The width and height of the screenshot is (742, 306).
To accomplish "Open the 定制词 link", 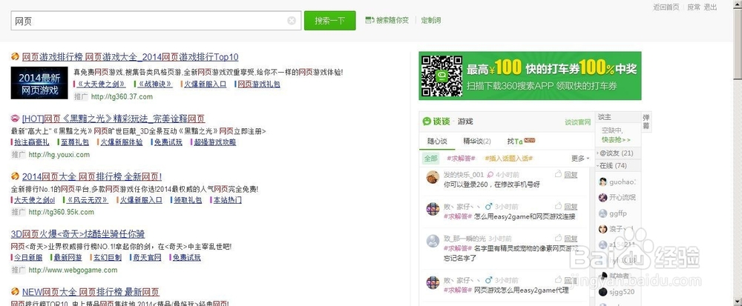I will click(x=430, y=20).
